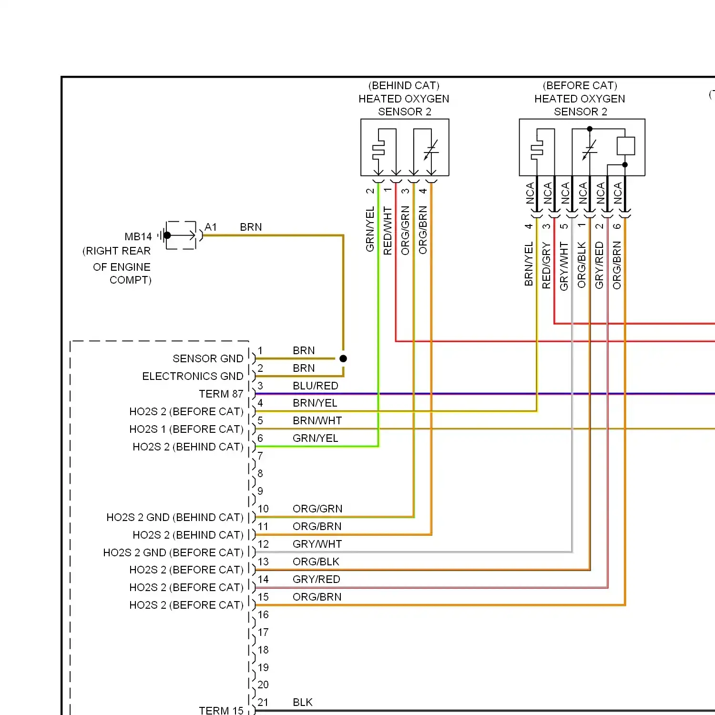Click the RIGHT REAR OF ENGINE COMPT note
715x715 pixels.
(117, 266)
